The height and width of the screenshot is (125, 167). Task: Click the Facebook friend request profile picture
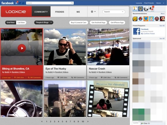(136, 31)
